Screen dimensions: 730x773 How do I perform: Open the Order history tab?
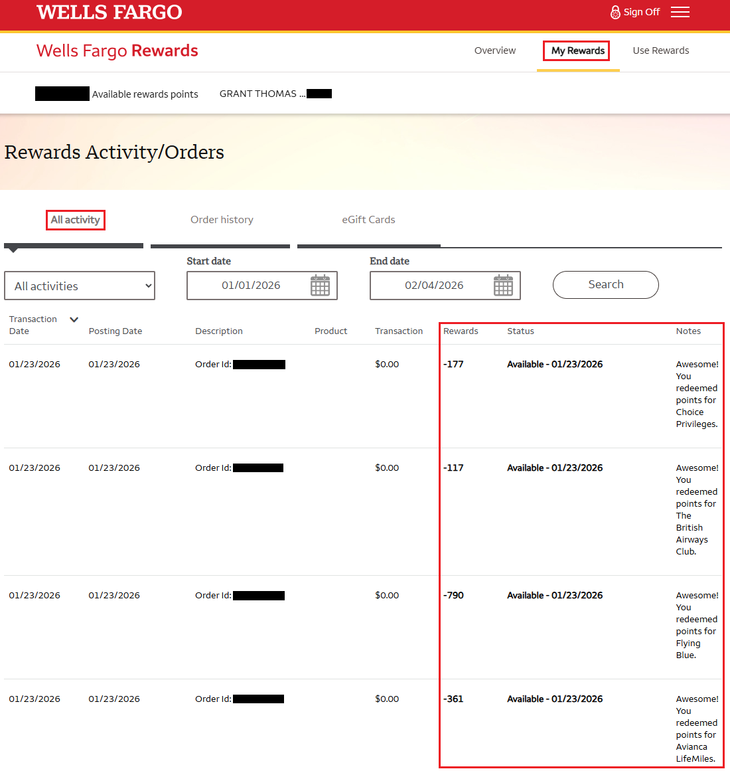click(x=222, y=220)
